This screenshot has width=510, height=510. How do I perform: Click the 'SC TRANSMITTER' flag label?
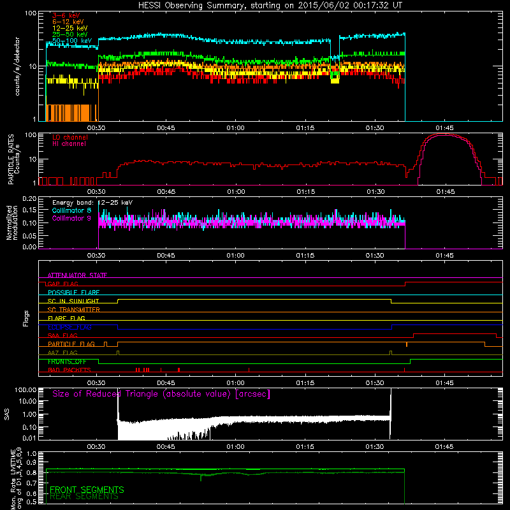pyautogui.click(x=74, y=310)
